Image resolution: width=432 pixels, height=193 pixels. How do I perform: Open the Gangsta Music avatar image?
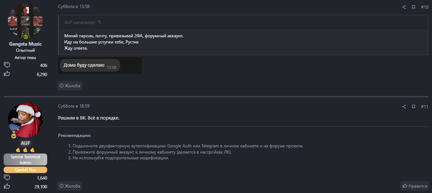point(25,21)
